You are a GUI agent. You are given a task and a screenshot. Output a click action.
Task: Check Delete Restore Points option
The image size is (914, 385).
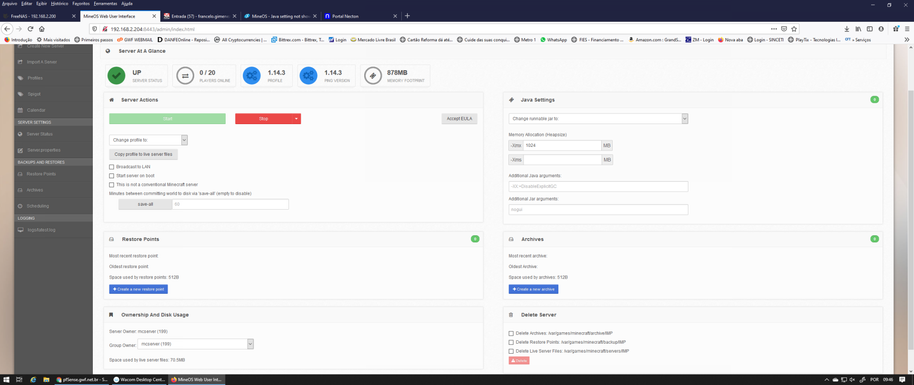point(511,342)
